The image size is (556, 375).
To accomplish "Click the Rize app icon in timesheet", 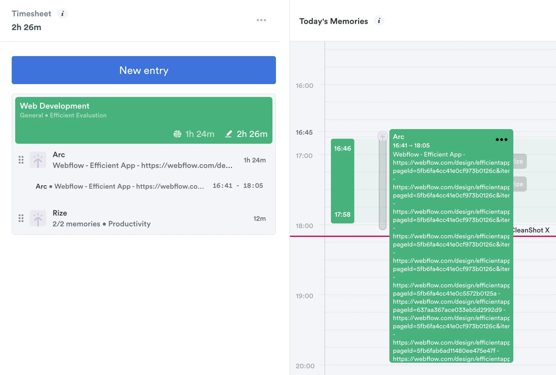I will 38,218.
